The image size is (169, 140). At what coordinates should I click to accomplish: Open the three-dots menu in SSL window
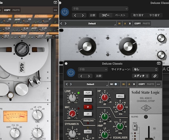pos(158,84)
